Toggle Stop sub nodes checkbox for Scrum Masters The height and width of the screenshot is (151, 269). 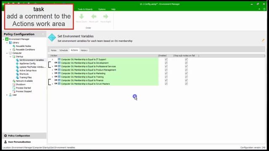click(x=186, y=84)
